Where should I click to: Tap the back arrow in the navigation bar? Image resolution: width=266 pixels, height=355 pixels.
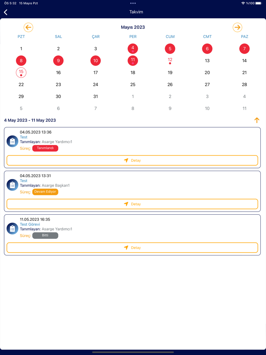5,12
